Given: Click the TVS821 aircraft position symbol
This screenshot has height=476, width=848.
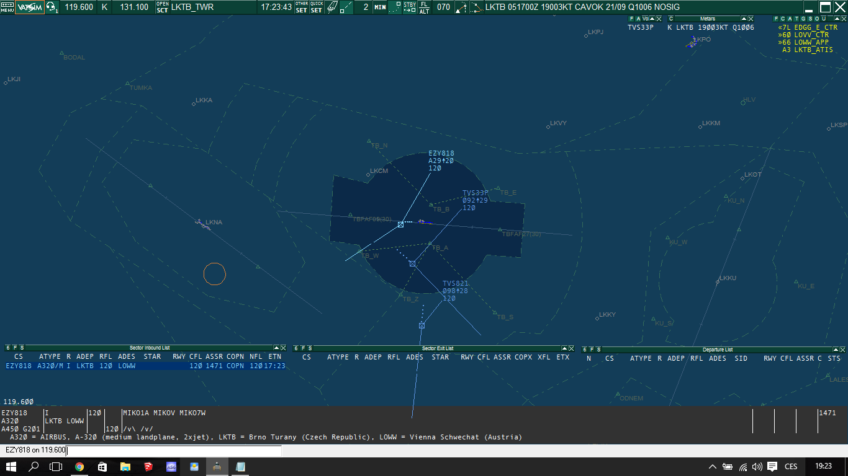Looking at the screenshot, I should coord(422,325).
